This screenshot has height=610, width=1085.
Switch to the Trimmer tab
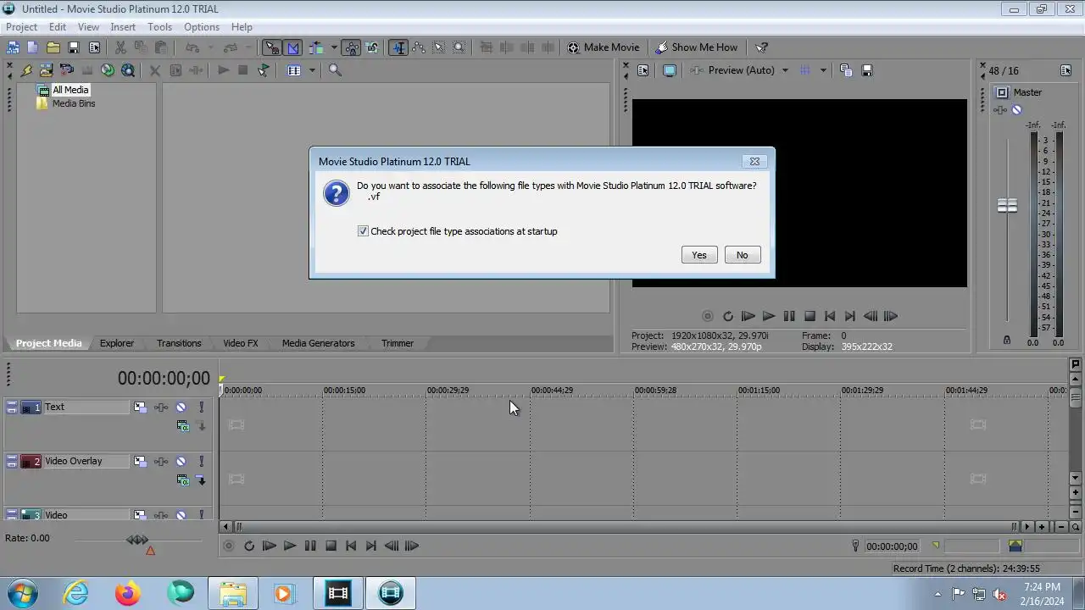[398, 343]
